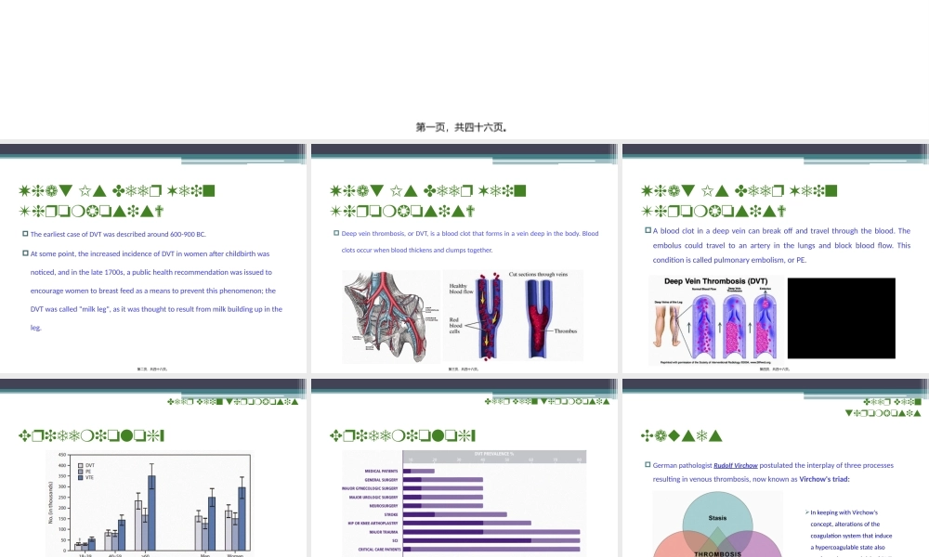Click the page indicator 第一页，共四十六页
This screenshot has height=557, width=929.
[462, 126]
